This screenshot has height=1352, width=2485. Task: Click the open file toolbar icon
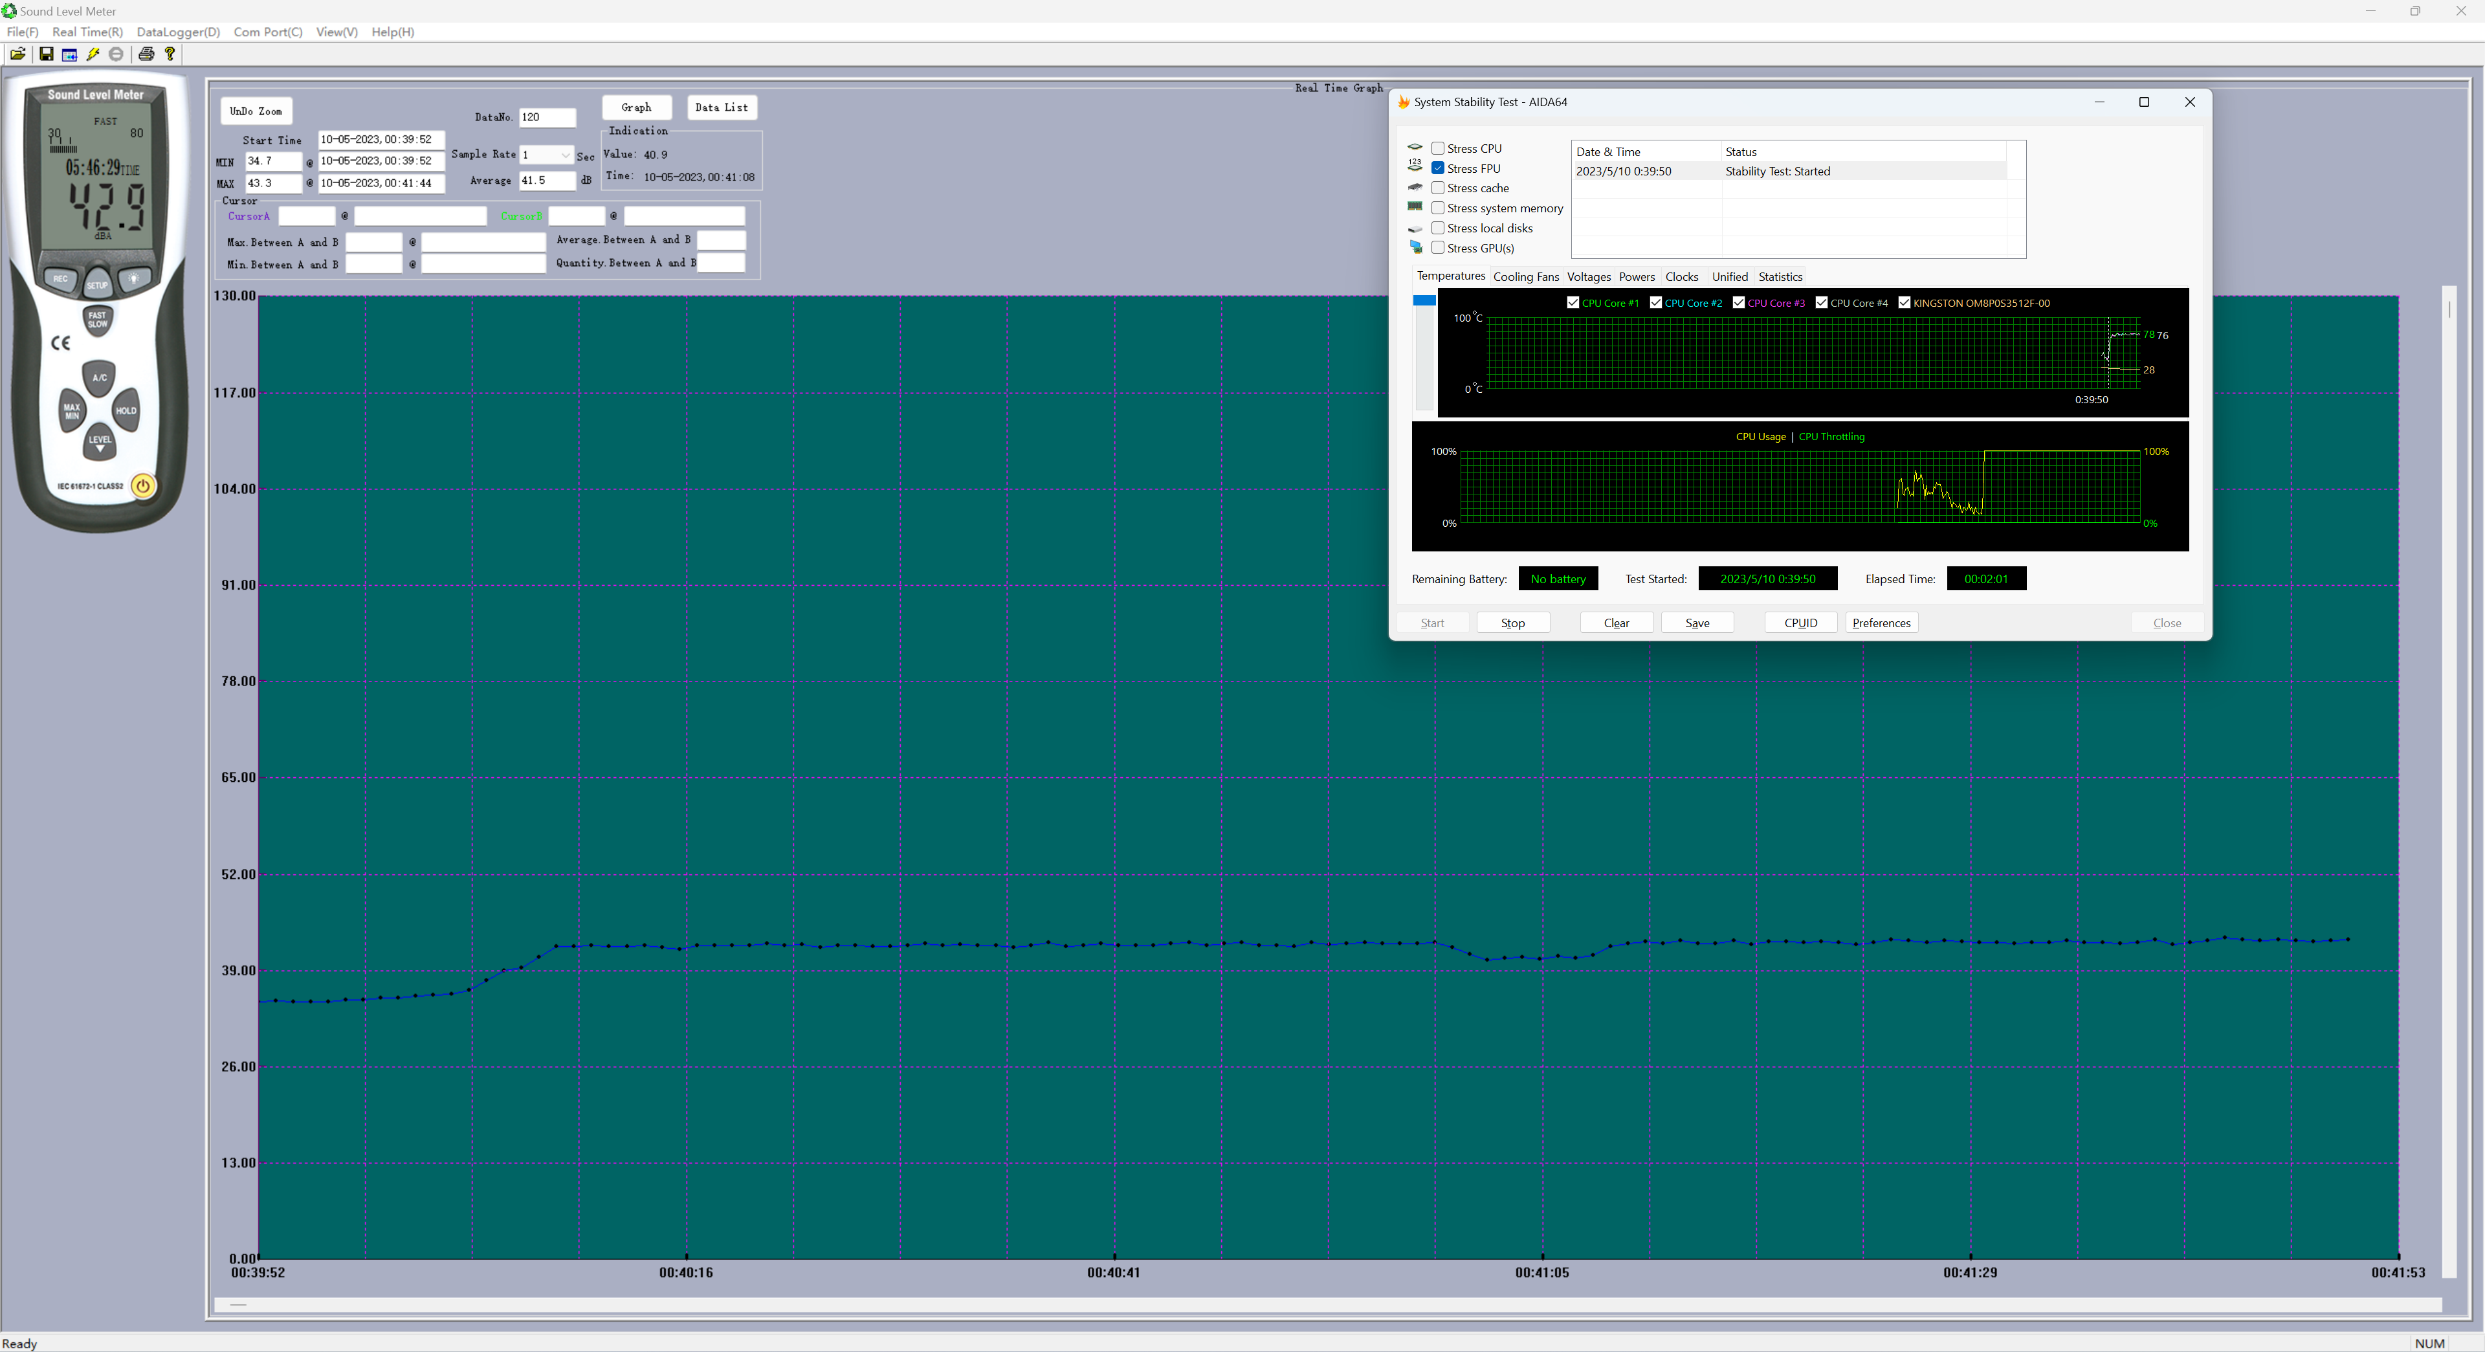pyautogui.click(x=17, y=54)
